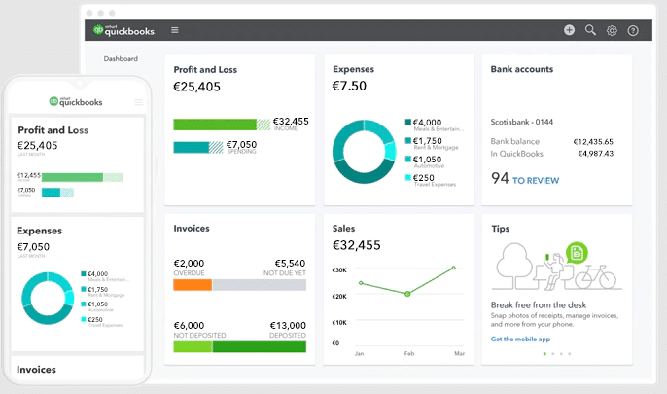Screen dimensions: 667x394
Task: Click the mobile Expenses donut chart
Action: pos(48,298)
